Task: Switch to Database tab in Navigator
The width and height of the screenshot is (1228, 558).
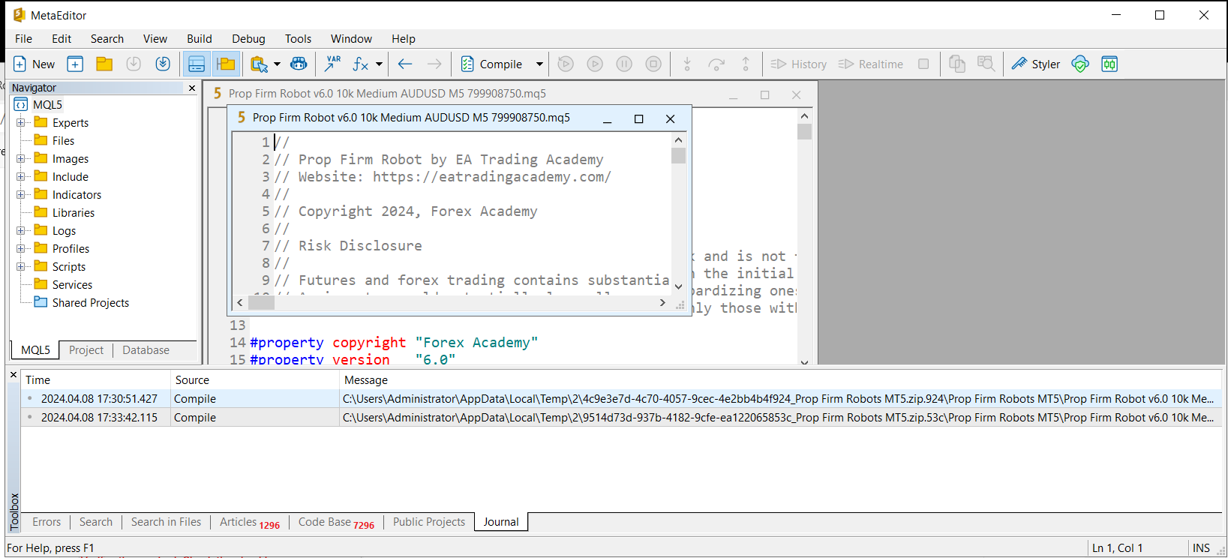Action: pyautogui.click(x=146, y=350)
